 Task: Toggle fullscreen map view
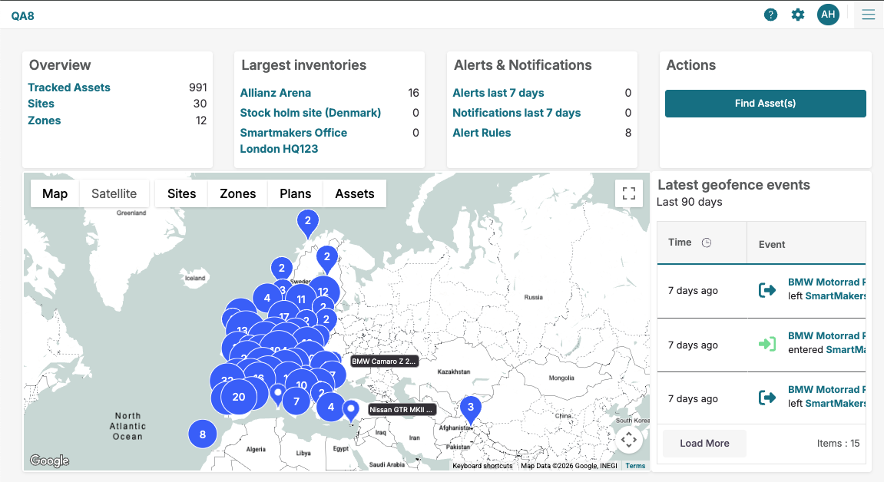628,193
